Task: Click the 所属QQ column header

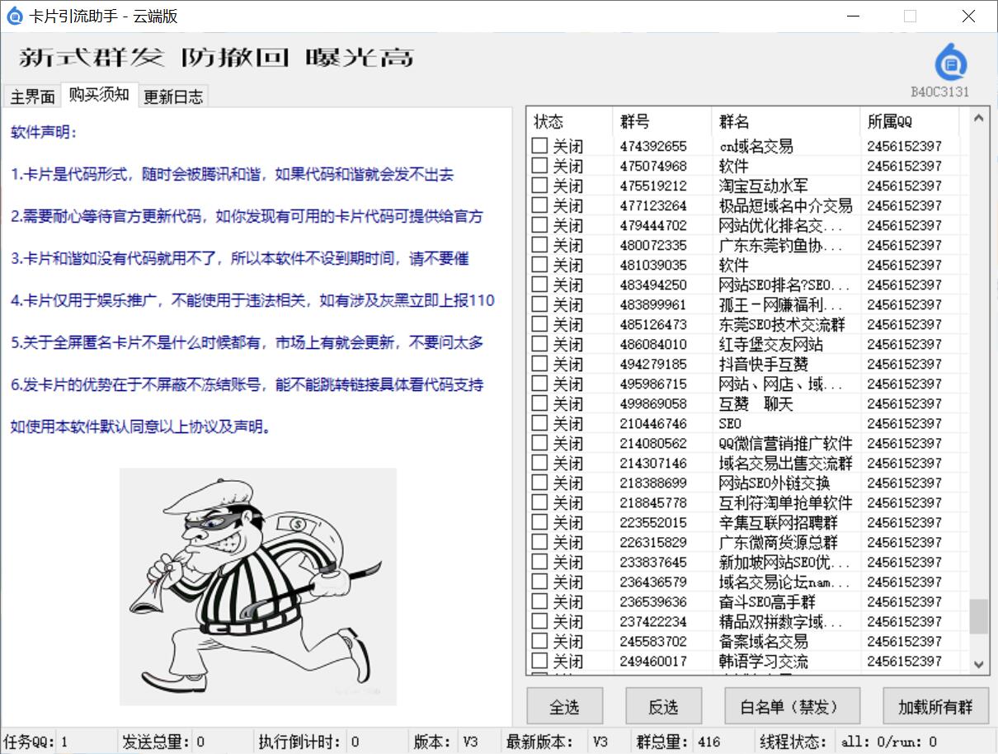Action: coord(910,121)
